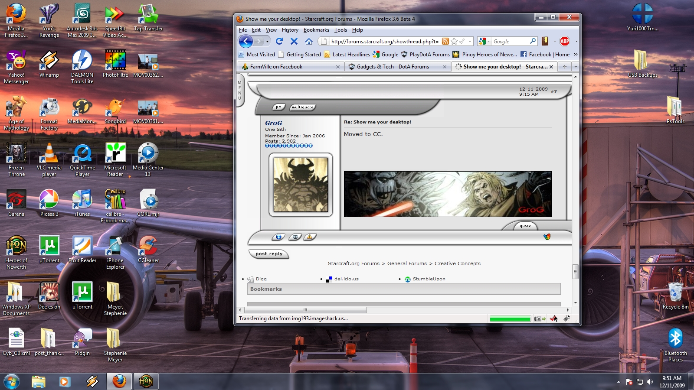Image resolution: width=694 pixels, height=390 pixels.
Task: Click Most Visited bookmarks toolbar item
Action: click(x=257, y=55)
